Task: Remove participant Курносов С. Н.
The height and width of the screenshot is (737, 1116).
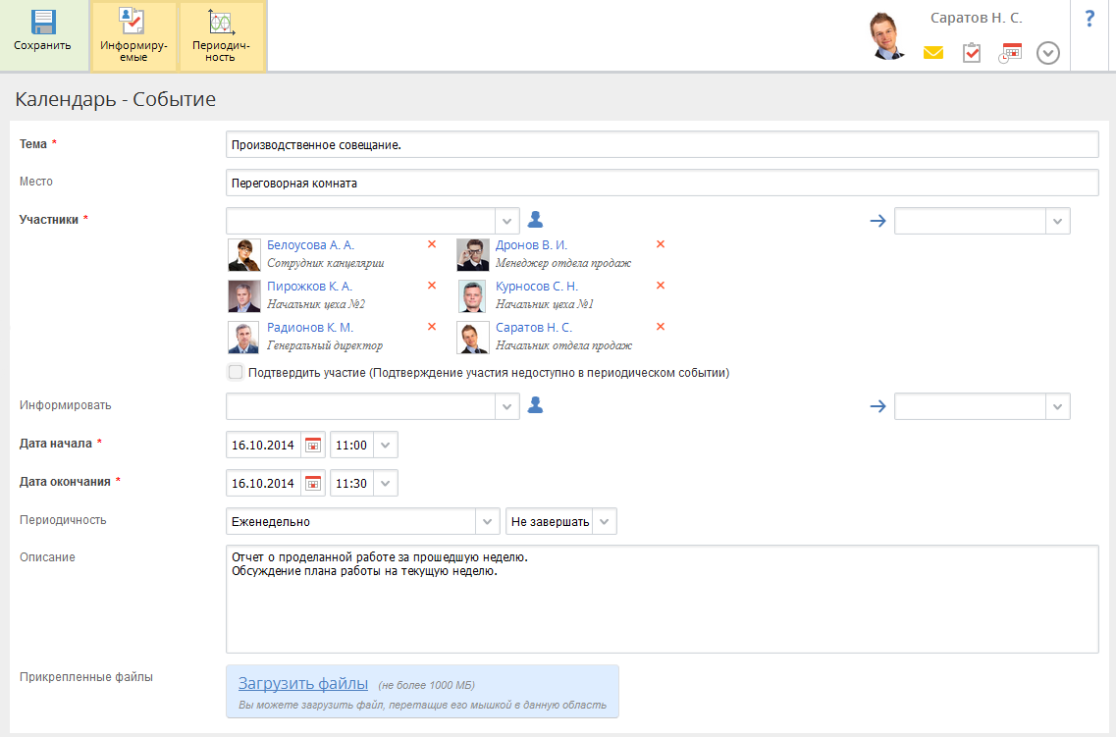Action: click(x=661, y=286)
